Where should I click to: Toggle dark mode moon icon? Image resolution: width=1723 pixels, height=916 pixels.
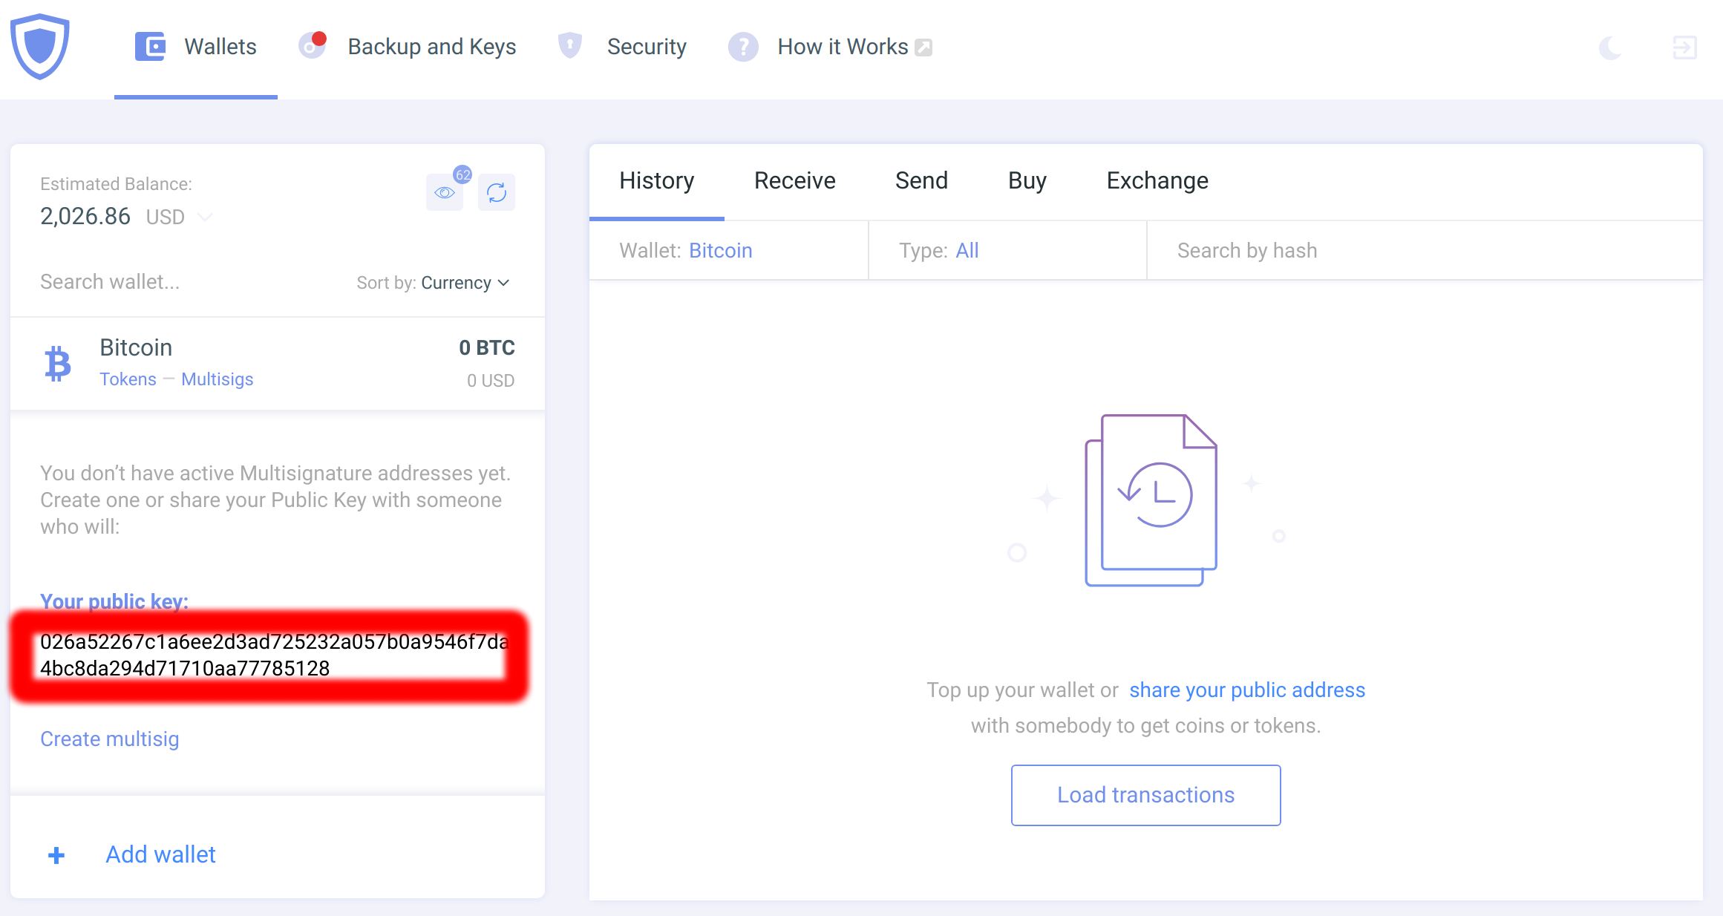click(x=1610, y=48)
